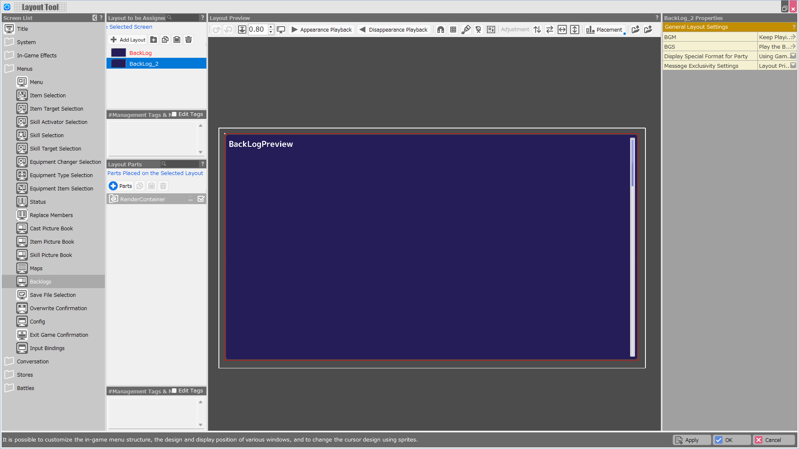Select the BackLog layout thumbnail
Image resolution: width=799 pixels, height=449 pixels.
coord(119,53)
